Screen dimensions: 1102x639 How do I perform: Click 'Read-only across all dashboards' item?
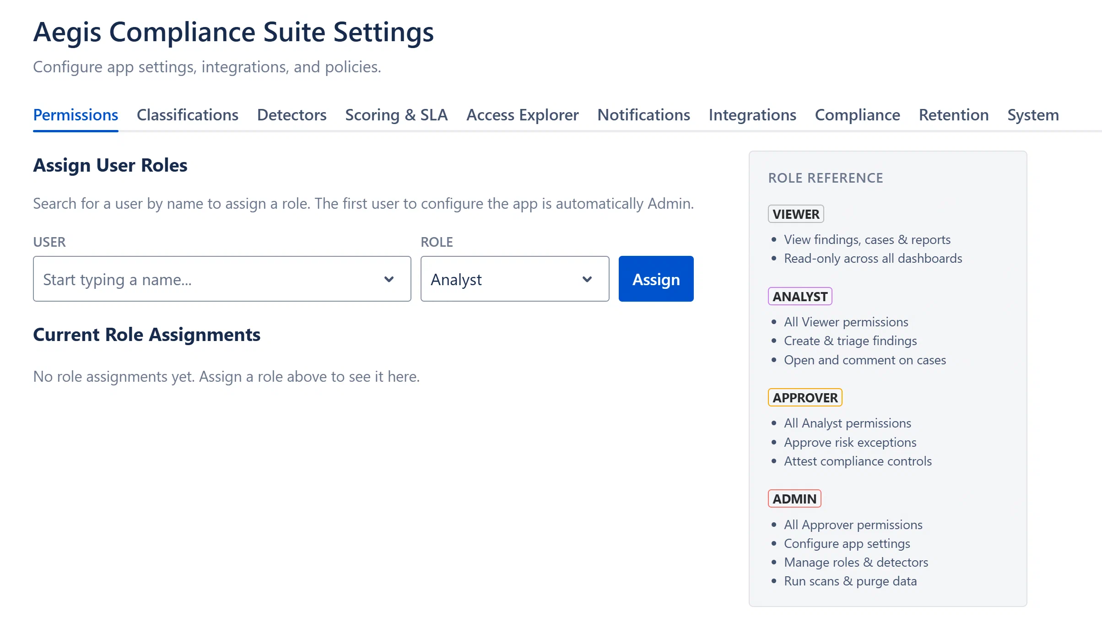click(873, 258)
